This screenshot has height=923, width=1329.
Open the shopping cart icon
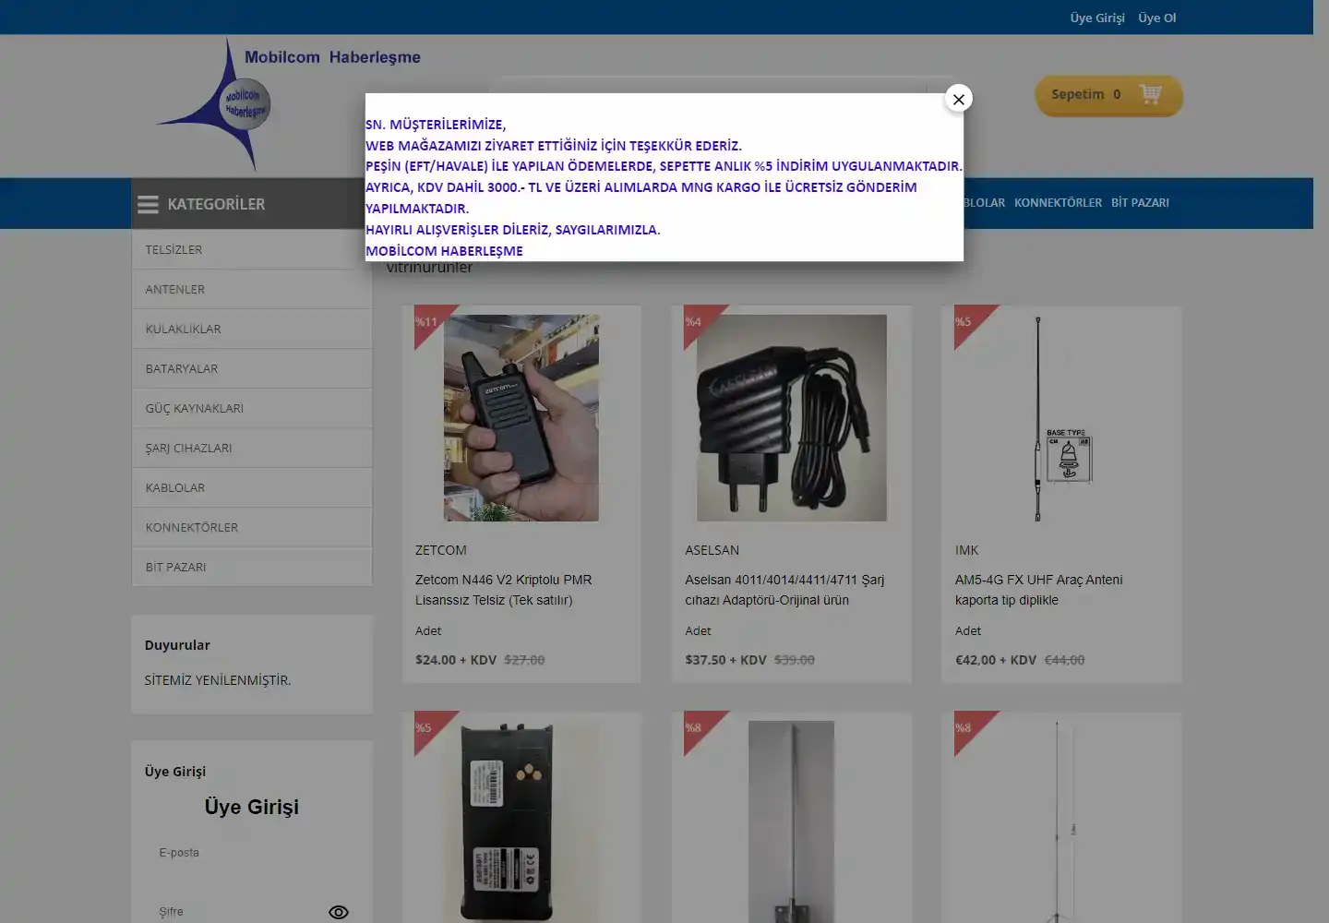(x=1150, y=94)
